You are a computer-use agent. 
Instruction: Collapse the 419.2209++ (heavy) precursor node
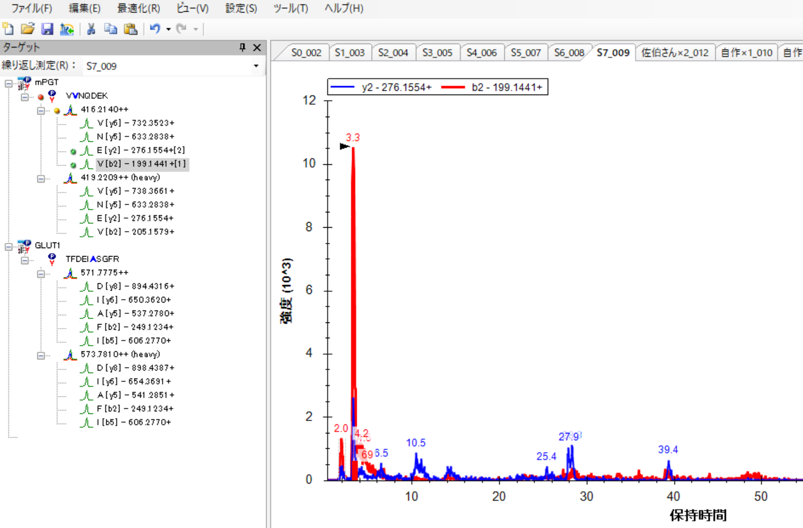pos(41,179)
